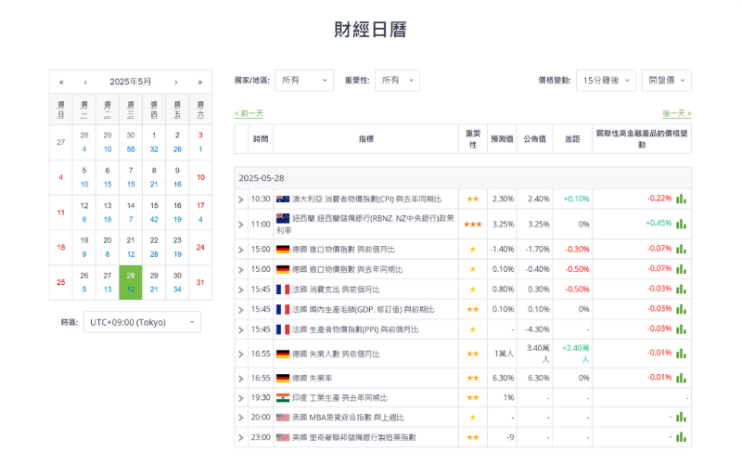Expand the 10:30 Australia CPI row
This screenshot has width=742, height=464.
(x=242, y=199)
